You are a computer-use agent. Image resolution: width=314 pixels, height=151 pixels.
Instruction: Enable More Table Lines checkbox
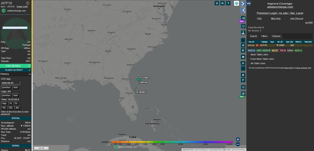(249, 55)
